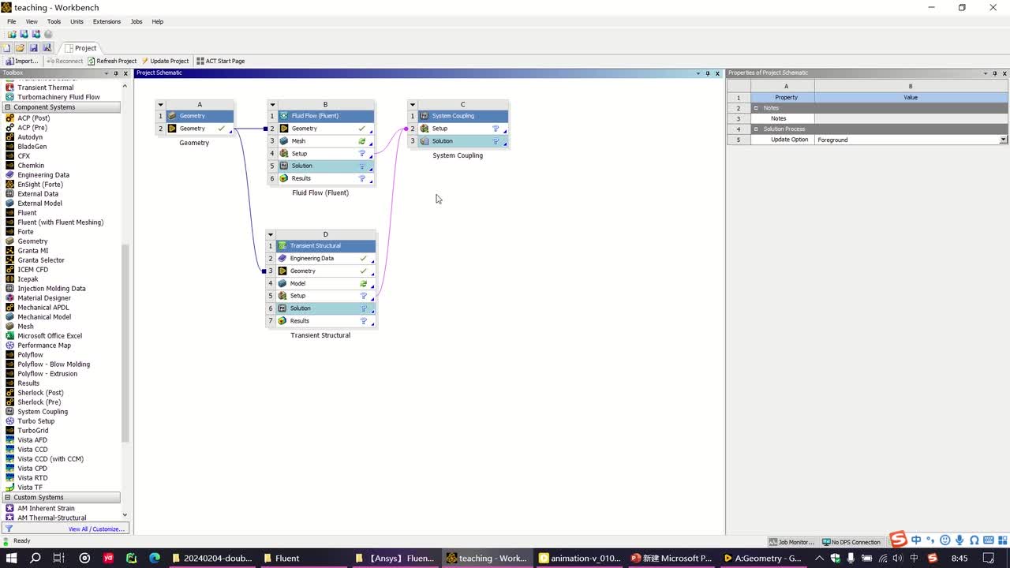This screenshot has height=568, width=1010.
Task: Switch to the Project tab
Action: coord(81,48)
